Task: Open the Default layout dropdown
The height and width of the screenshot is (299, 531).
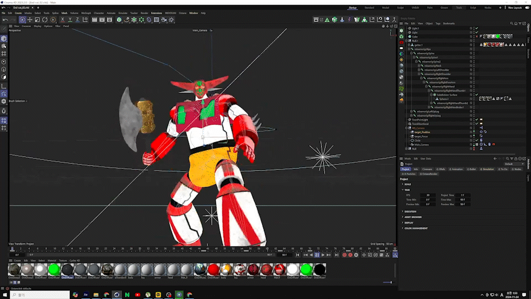Action: tap(514, 164)
